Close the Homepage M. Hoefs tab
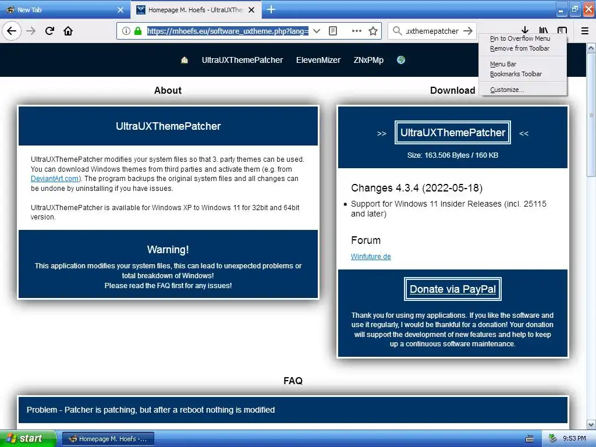 click(251, 10)
